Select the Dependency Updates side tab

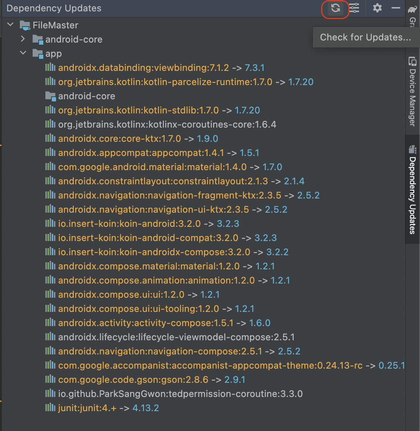click(x=412, y=190)
